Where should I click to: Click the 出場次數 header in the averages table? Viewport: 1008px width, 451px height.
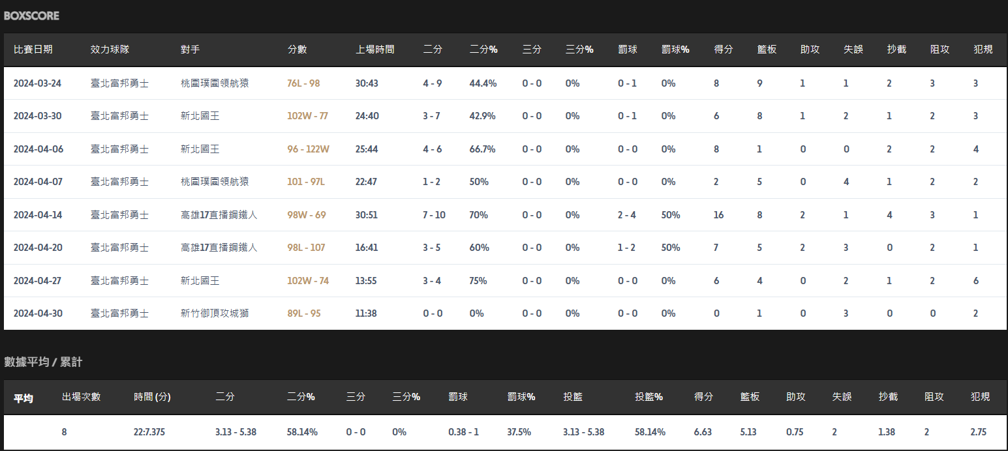(x=81, y=397)
